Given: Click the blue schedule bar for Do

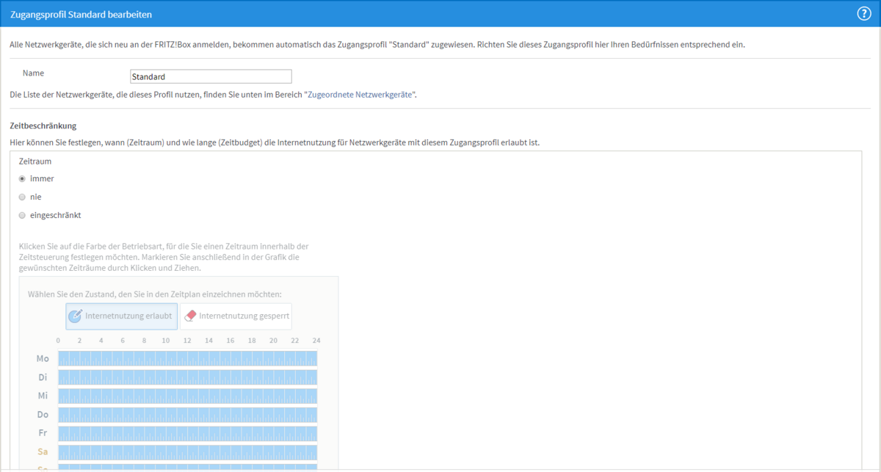Looking at the screenshot, I should coord(187,415).
